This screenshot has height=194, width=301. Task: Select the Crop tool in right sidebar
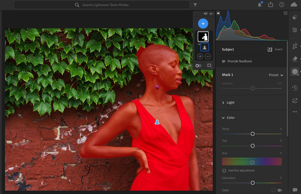pyautogui.click(x=295, y=46)
